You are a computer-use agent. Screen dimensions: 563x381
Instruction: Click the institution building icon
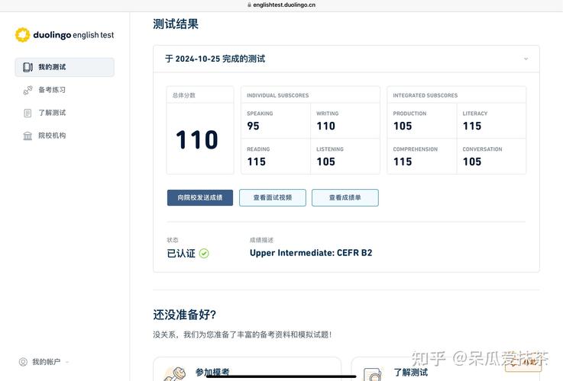(28, 136)
